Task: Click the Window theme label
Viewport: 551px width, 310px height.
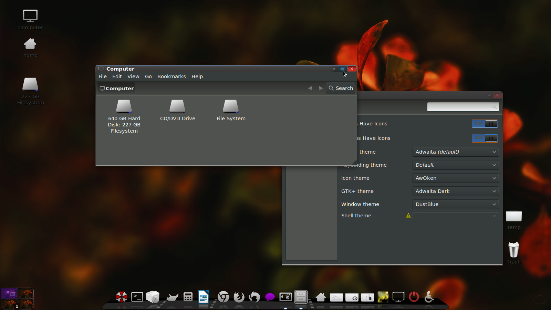Action: point(360,204)
